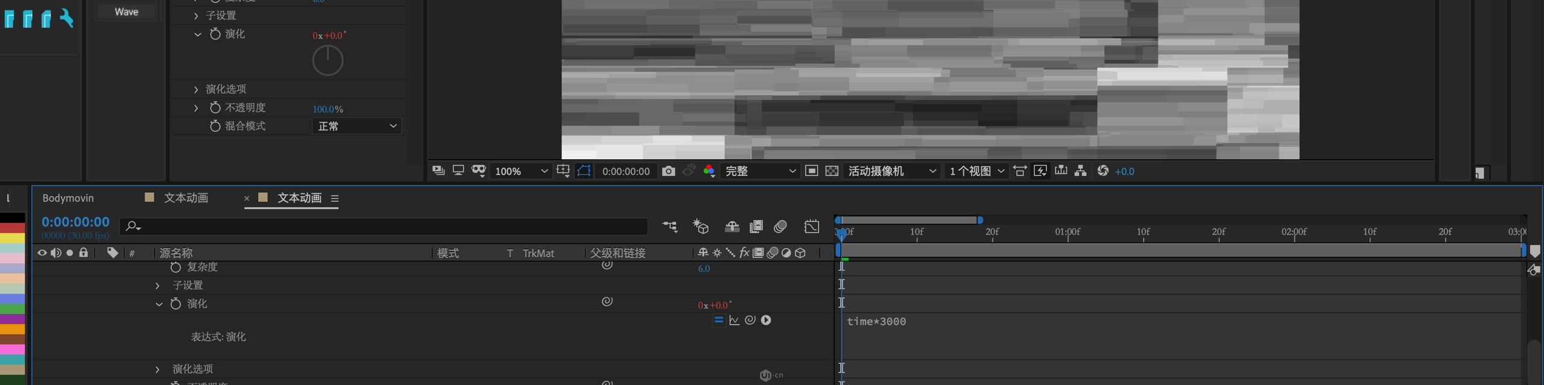Viewport: 1544px width, 385px height.
Task: Click the Composition Mini-Flowchart icon
Action: 669,227
